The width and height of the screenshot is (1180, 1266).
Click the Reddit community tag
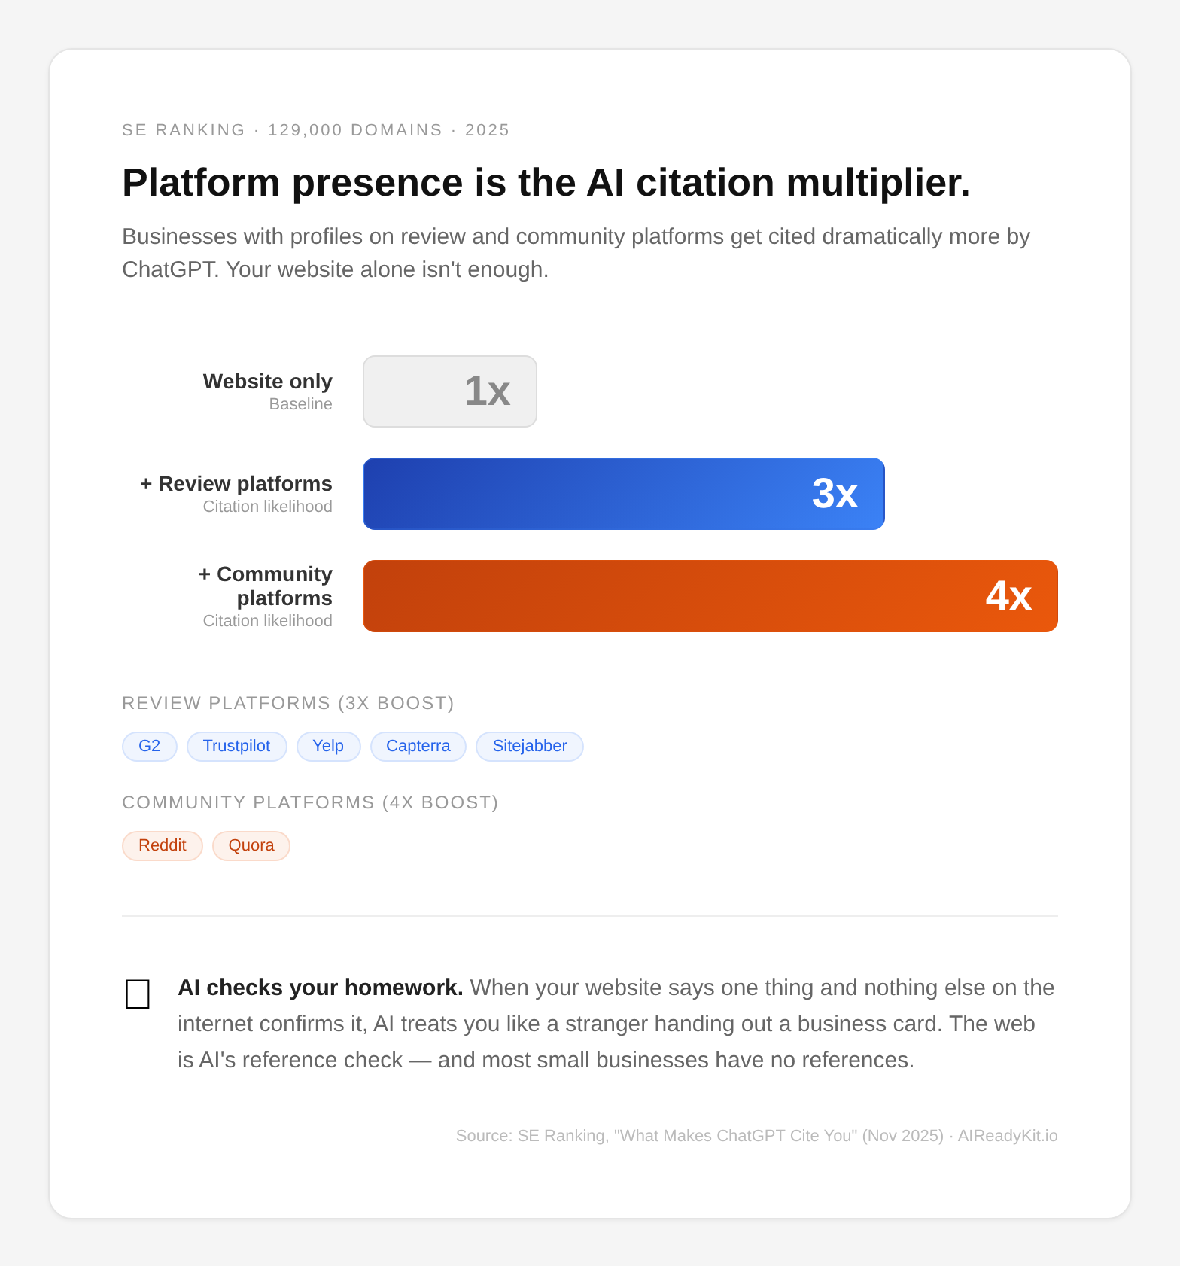(x=162, y=845)
